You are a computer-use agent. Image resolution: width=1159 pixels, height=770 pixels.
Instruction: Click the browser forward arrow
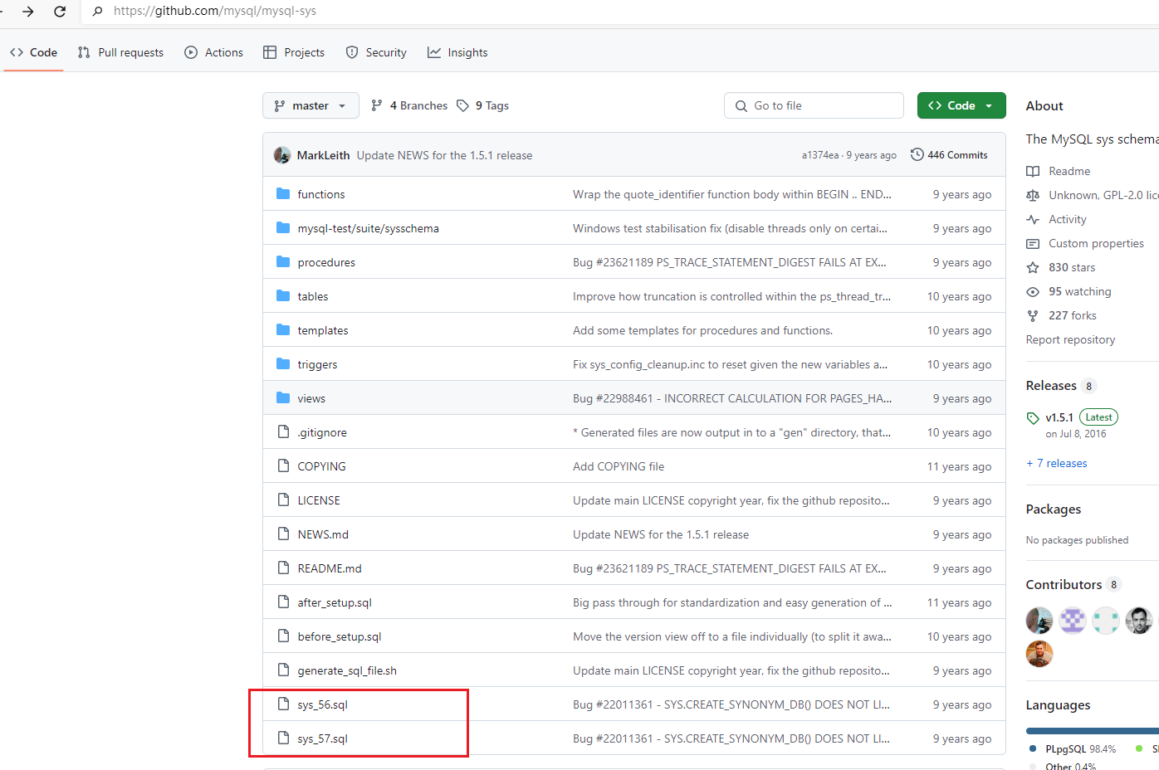click(28, 12)
